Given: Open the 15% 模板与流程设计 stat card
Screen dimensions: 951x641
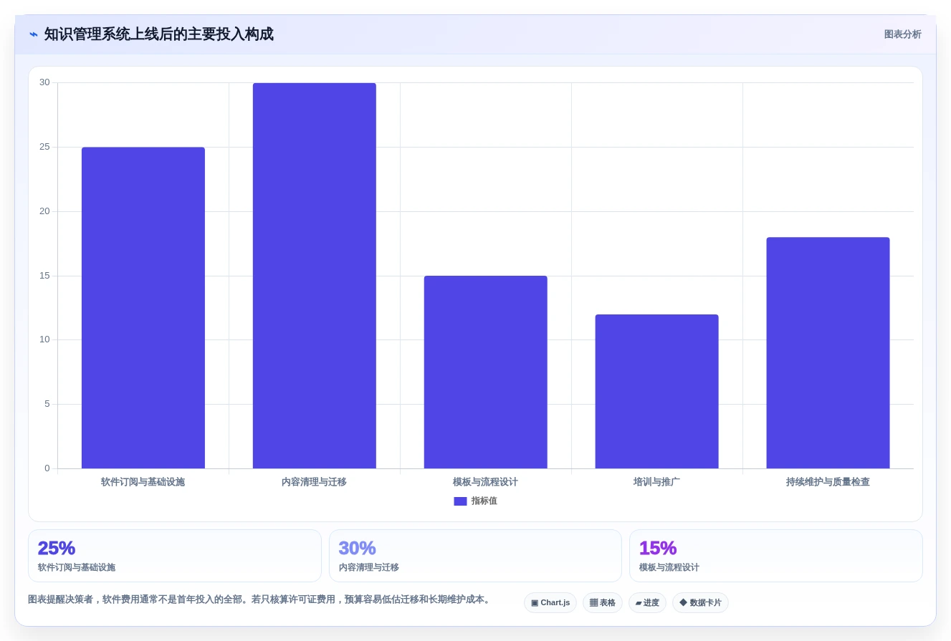Looking at the screenshot, I should coord(776,556).
